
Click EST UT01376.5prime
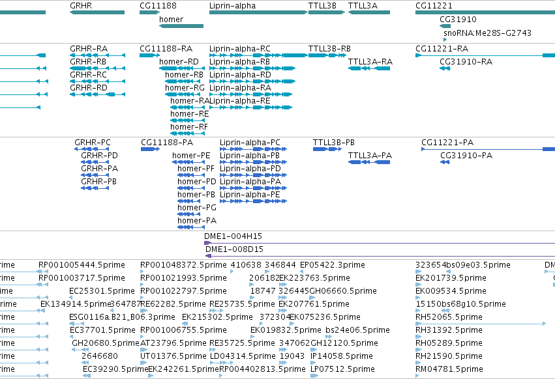coord(173,356)
